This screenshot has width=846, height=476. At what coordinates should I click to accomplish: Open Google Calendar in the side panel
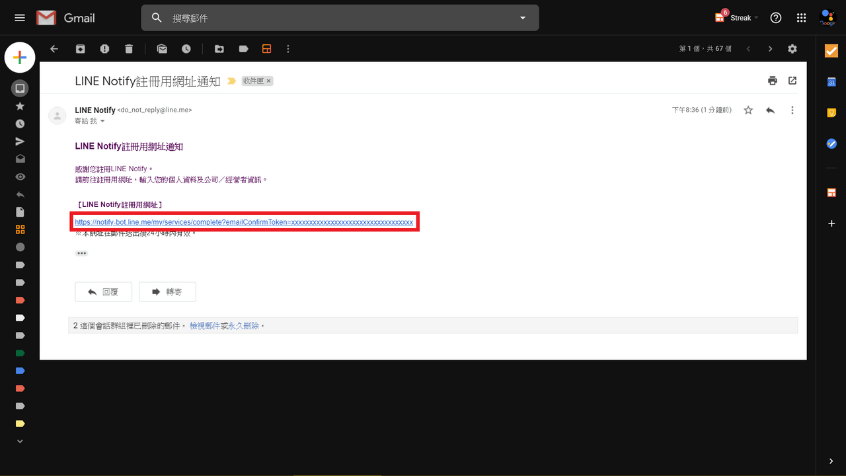831,82
